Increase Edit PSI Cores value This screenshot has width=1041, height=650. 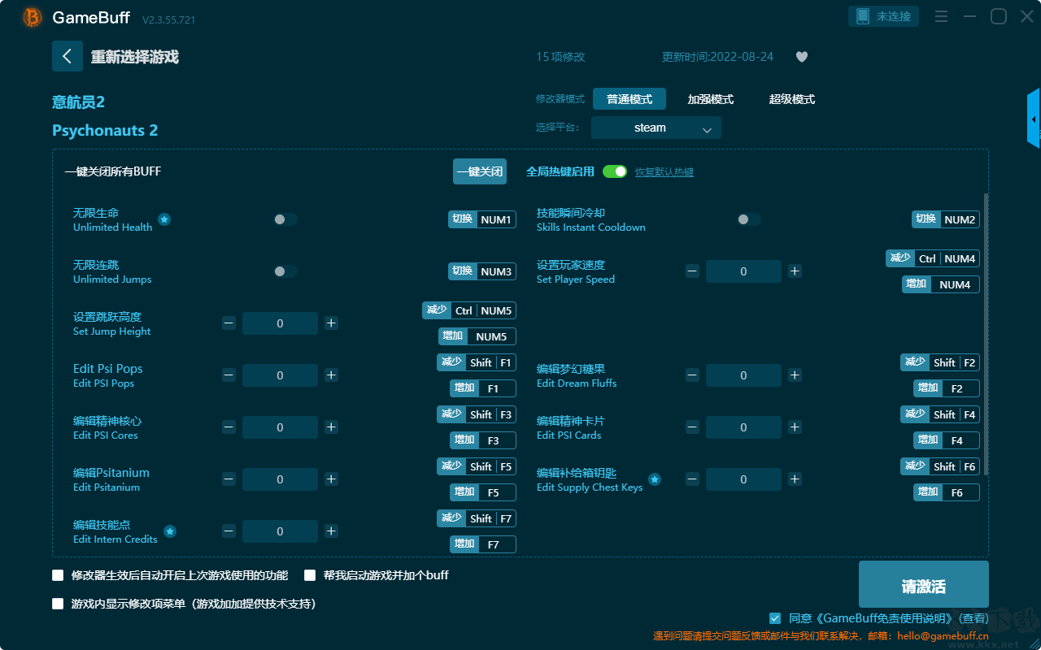click(331, 427)
